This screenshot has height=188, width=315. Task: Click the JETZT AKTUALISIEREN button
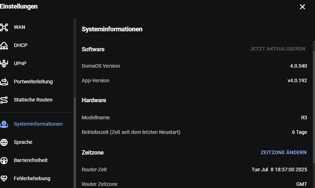pos(277,49)
